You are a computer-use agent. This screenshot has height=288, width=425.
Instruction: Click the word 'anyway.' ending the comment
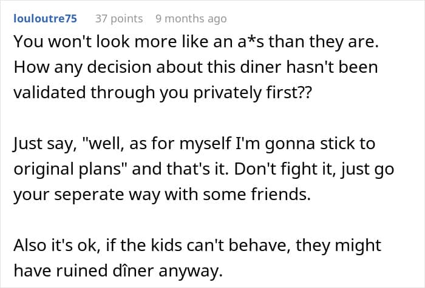191,271
